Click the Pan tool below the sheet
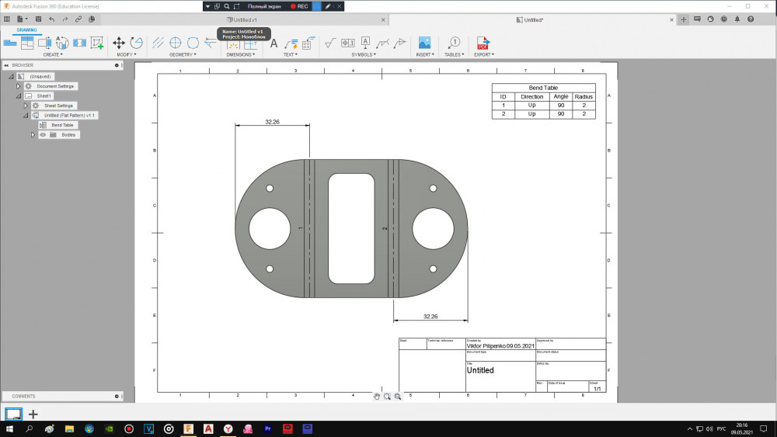 click(x=377, y=396)
